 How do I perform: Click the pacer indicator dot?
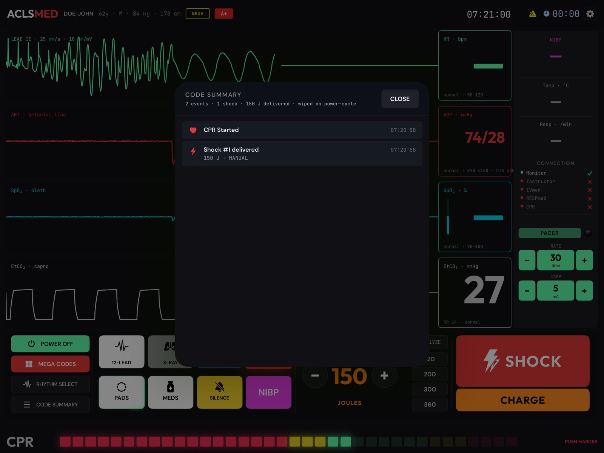pyautogui.click(x=588, y=233)
